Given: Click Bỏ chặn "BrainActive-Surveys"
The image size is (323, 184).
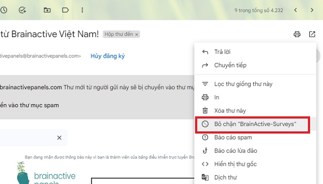Looking at the screenshot, I should 255,124.
